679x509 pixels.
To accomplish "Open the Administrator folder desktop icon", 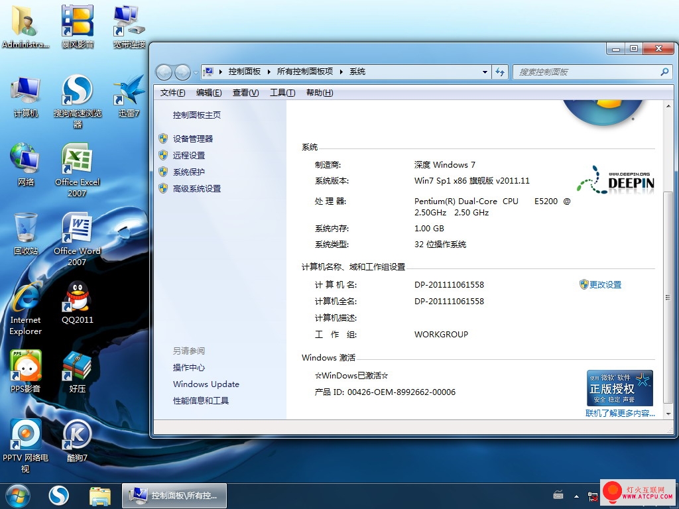I will [25, 26].
